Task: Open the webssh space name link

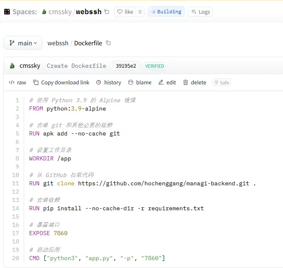Action: point(89,12)
